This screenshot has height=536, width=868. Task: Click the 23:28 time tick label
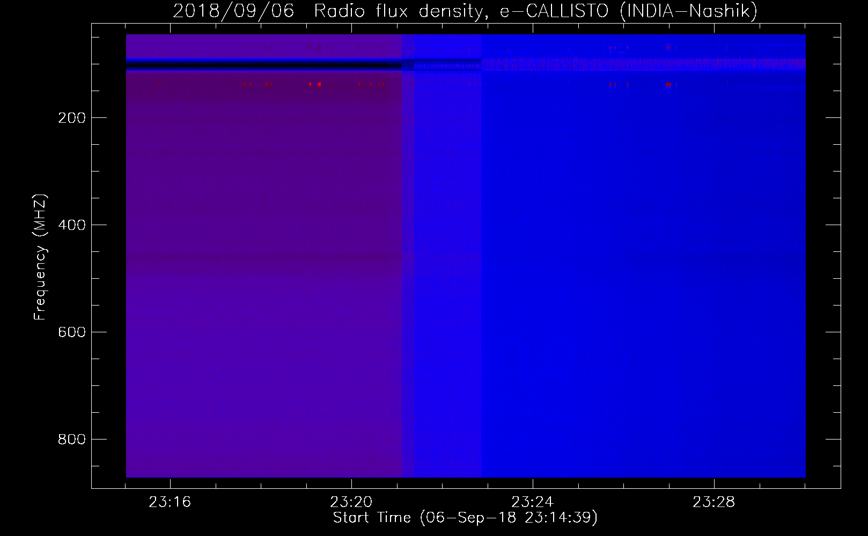(714, 502)
